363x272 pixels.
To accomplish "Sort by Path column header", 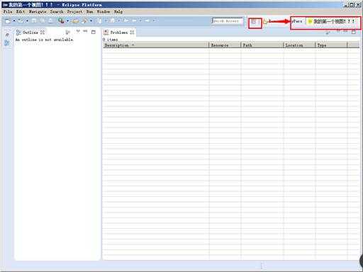I will point(262,45).
